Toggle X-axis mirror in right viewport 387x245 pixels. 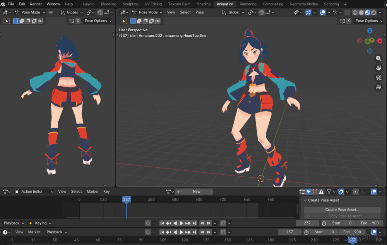coord(349,21)
